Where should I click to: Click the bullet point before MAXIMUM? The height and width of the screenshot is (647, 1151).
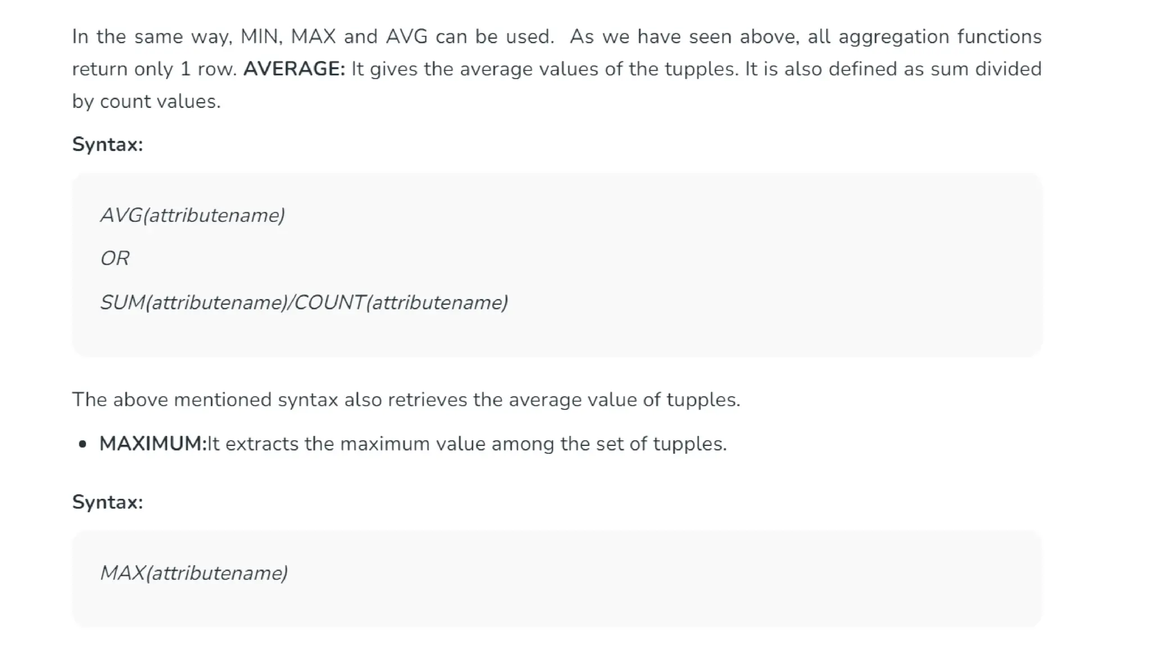pos(83,444)
